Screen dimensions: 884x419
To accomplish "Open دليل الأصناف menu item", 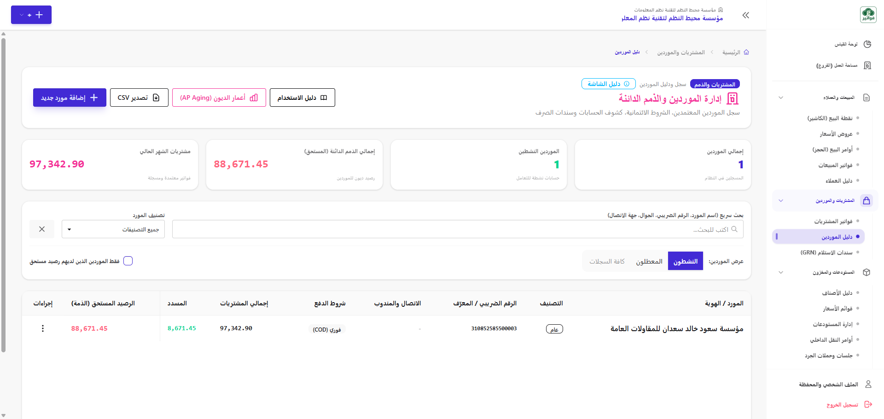I will coord(837,293).
